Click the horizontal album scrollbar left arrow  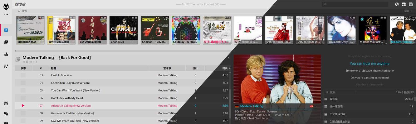click(16, 51)
